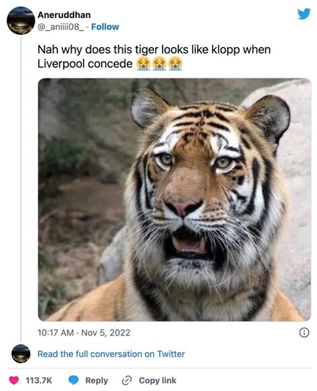This screenshot has width=317, height=391.
Task: Click the red heart like icon
Action: coord(14,380)
